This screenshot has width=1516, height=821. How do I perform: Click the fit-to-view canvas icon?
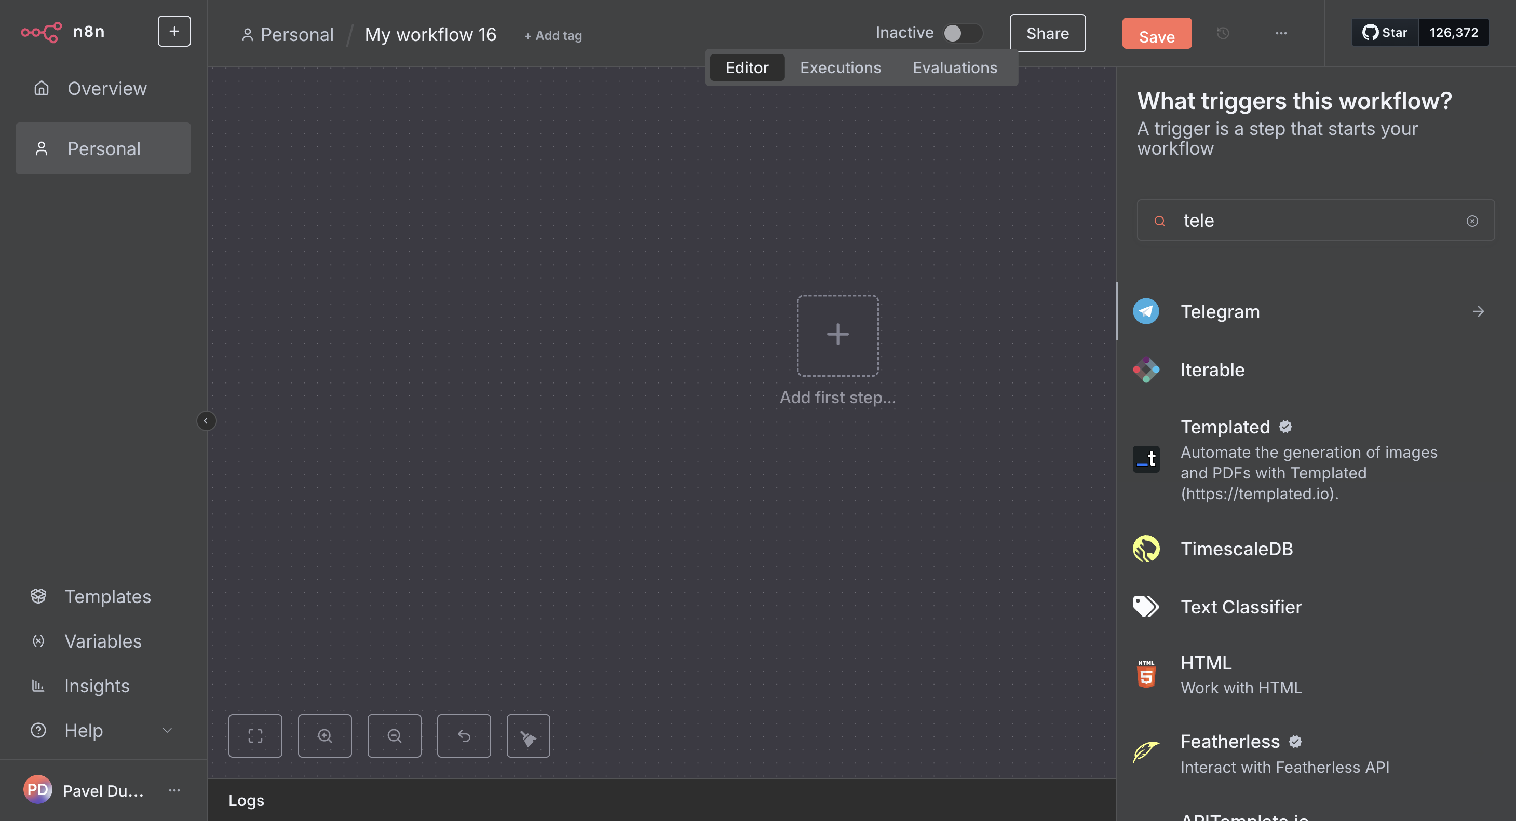coord(255,736)
